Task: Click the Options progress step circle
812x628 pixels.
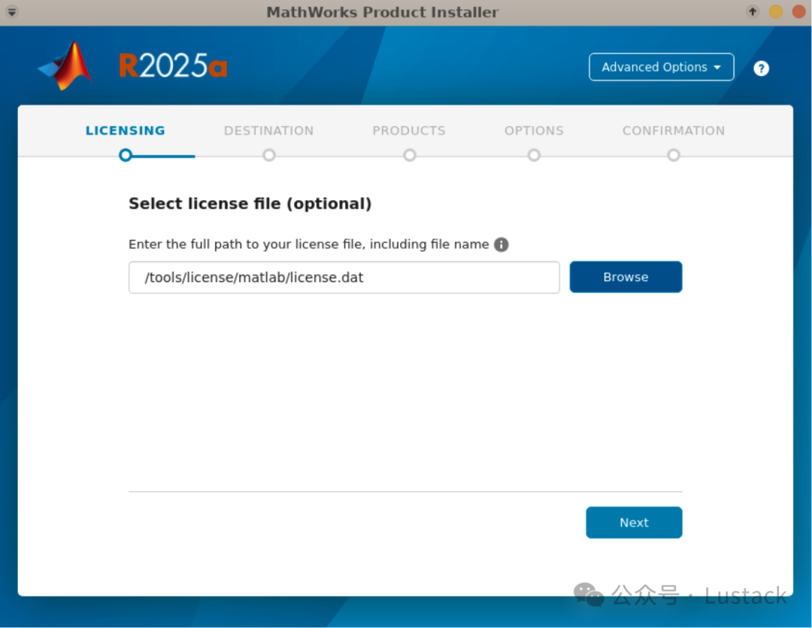Action: pyautogui.click(x=534, y=155)
